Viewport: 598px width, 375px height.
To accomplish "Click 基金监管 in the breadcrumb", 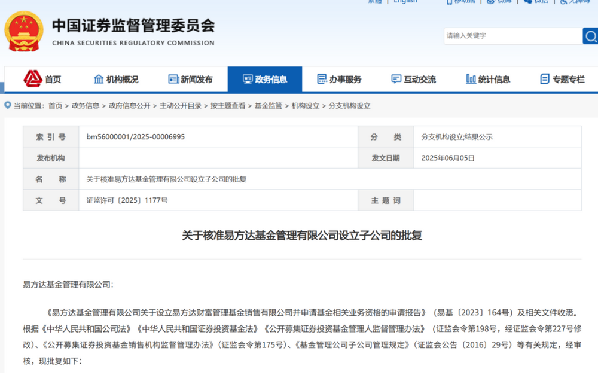I will click(x=268, y=106).
